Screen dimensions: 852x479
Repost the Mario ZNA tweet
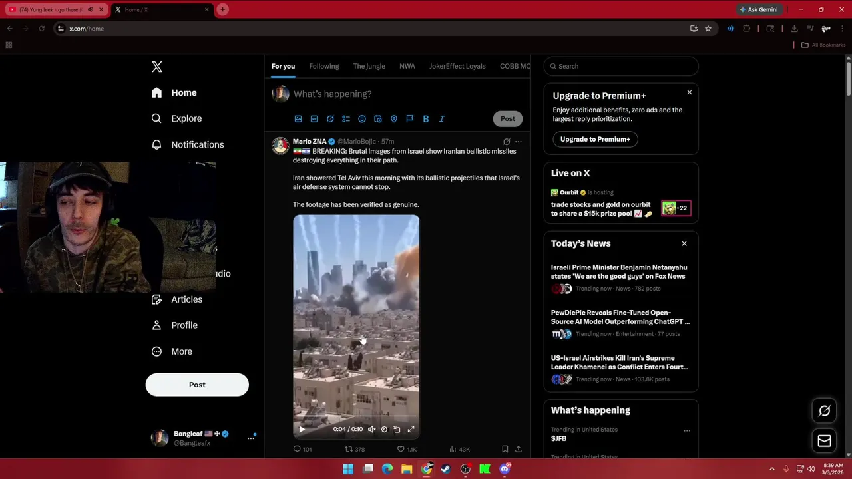pos(354,450)
